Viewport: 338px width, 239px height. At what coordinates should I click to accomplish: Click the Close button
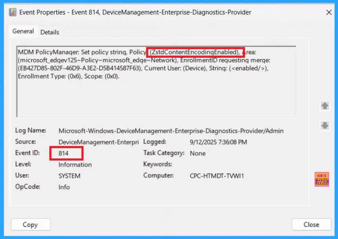tap(311, 225)
